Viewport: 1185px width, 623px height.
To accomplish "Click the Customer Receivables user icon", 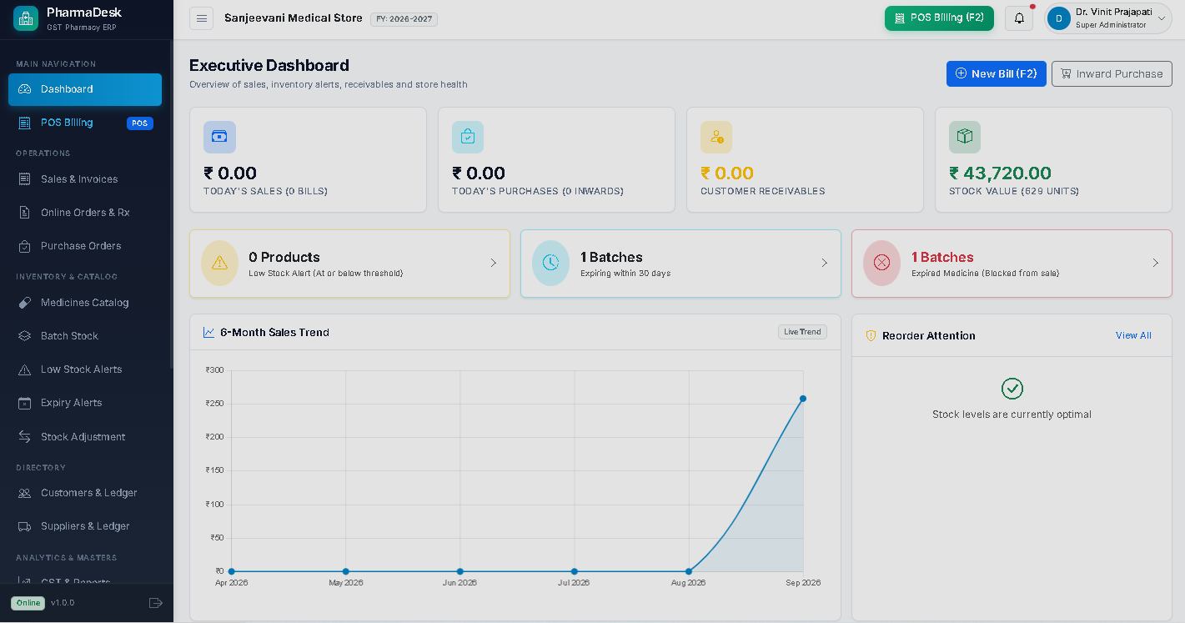I will point(716,137).
